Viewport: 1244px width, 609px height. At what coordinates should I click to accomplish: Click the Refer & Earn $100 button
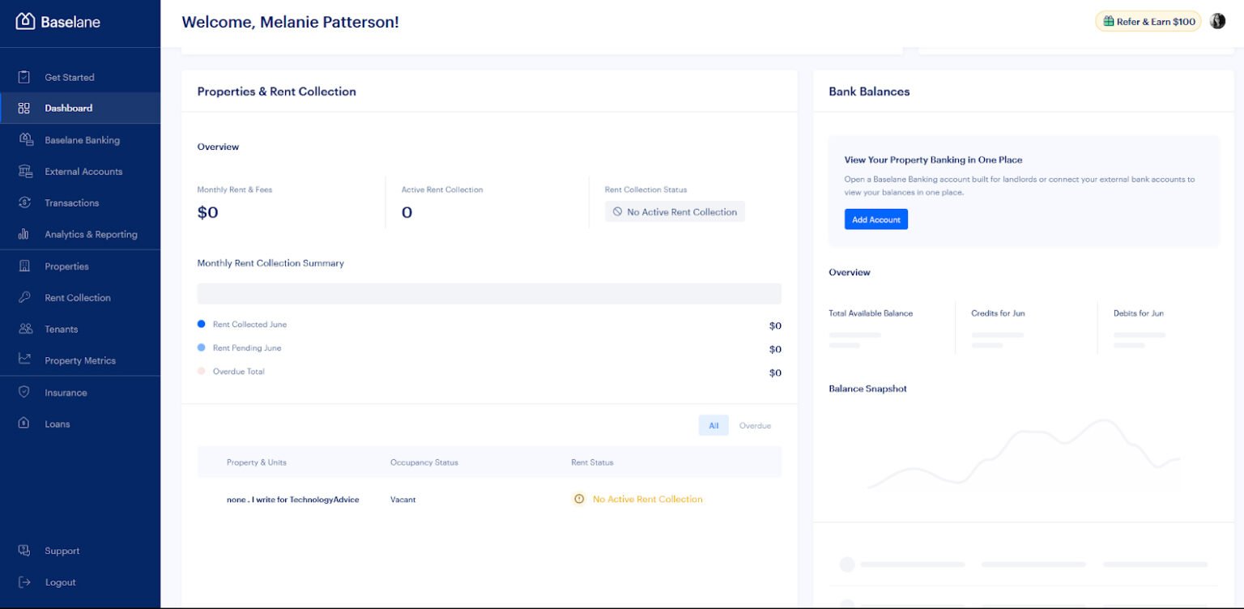pyautogui.click(x=1148, y=22)
